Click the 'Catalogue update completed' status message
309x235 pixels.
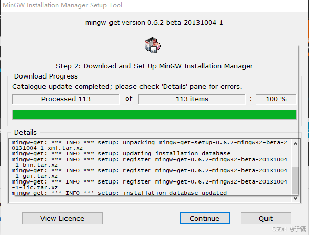pos(127,86)
